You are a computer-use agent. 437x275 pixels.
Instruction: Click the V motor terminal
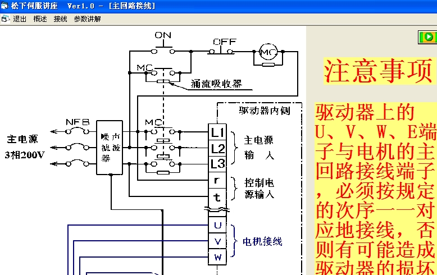click(x=217, y=241)
